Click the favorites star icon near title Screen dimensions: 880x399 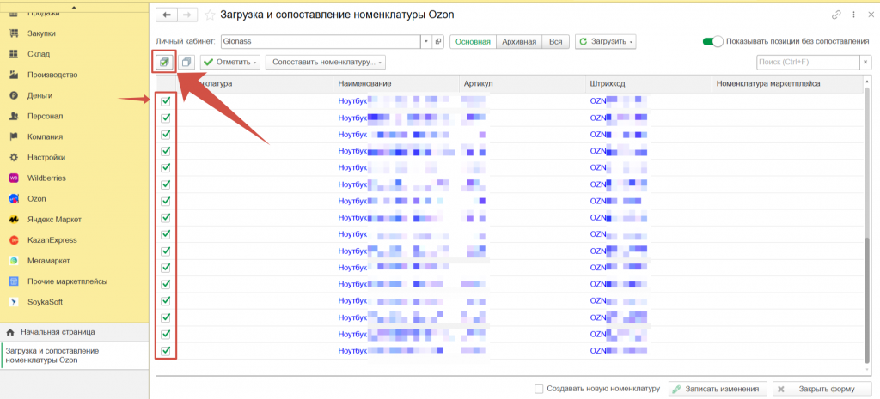click(209, 15)
